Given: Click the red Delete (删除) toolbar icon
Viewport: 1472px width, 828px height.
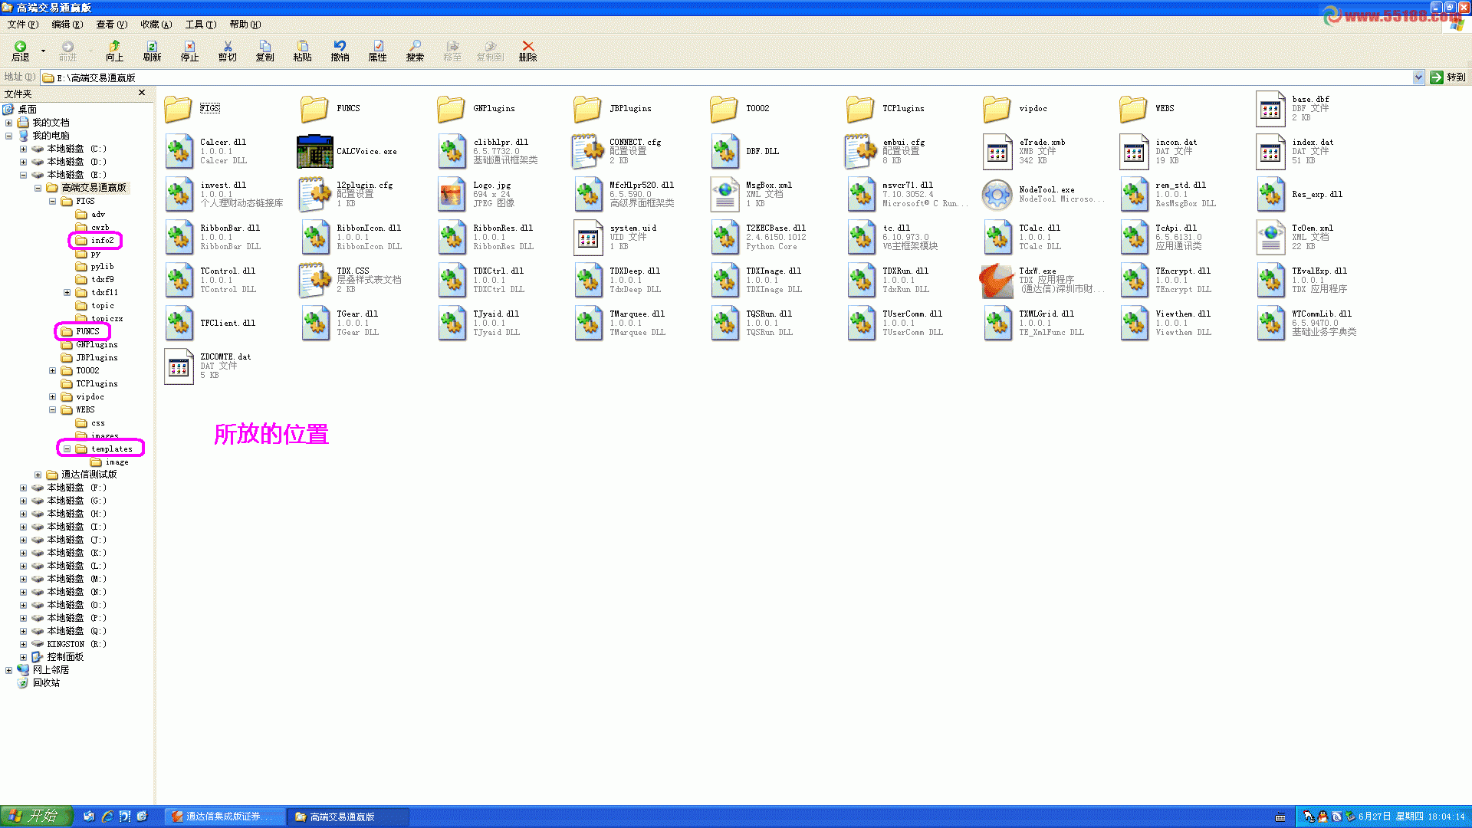Looking at the screenshot, I should coord(528,51).
